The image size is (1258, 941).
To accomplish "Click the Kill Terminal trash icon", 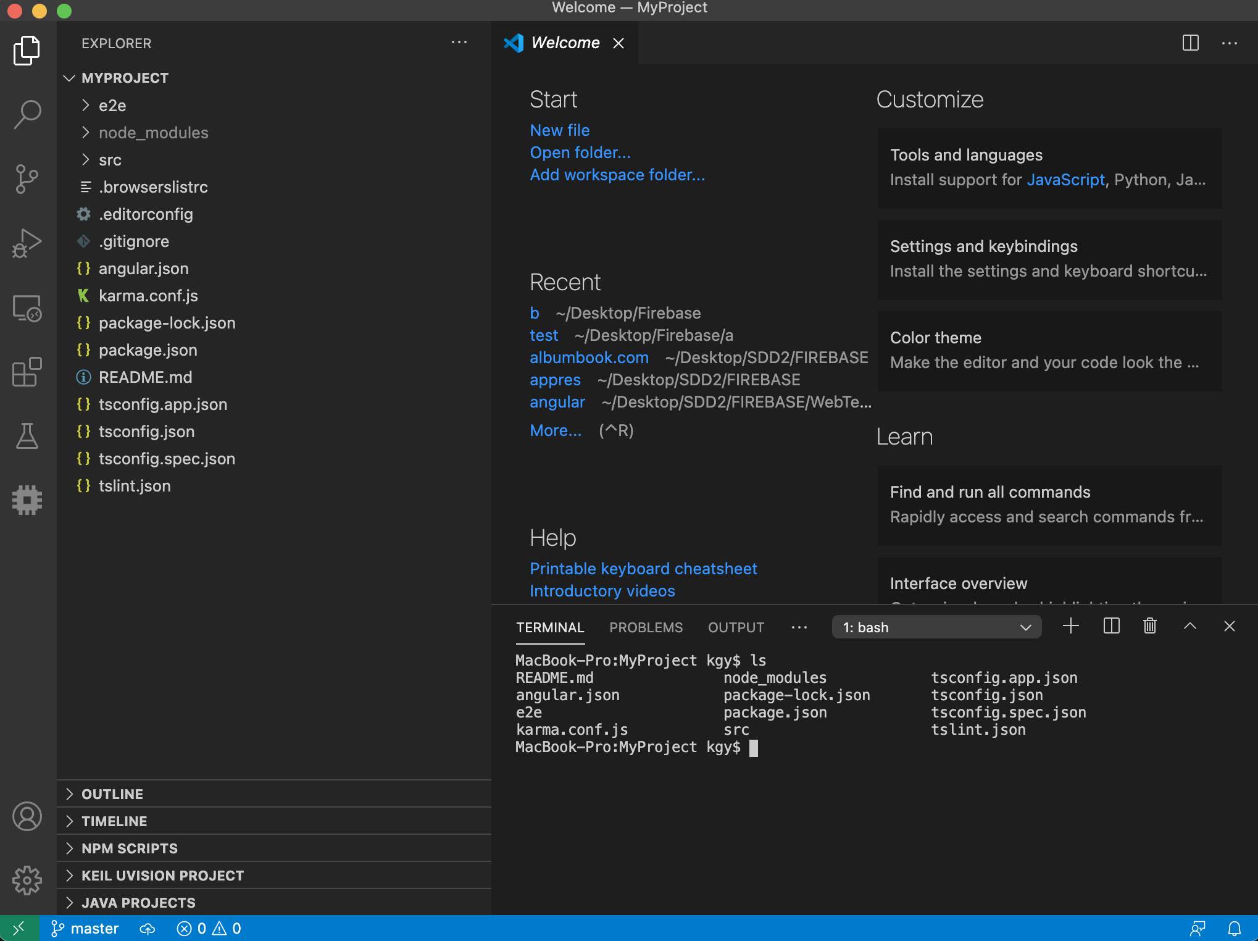I will (x=1149, y=626).
